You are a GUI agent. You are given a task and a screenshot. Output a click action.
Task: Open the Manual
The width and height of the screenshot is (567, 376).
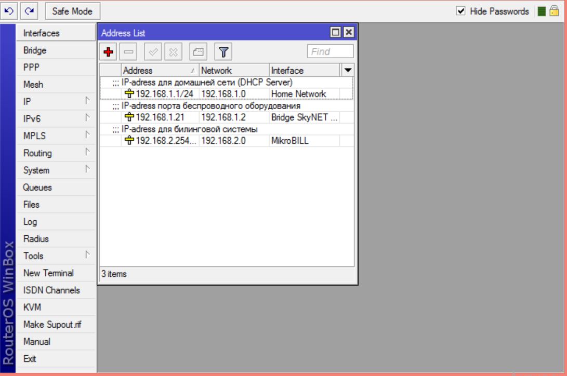tap(56, 342)
